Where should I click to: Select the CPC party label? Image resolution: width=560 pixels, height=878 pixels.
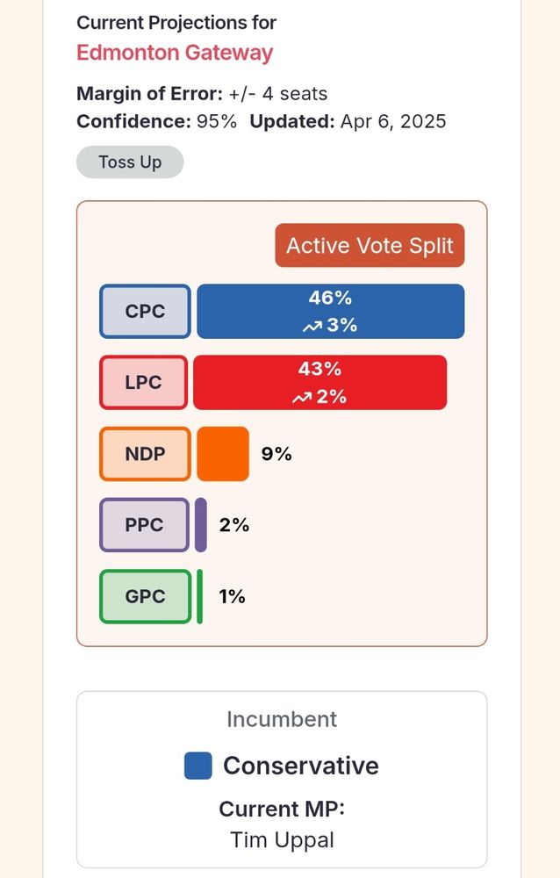coord(145,312)
